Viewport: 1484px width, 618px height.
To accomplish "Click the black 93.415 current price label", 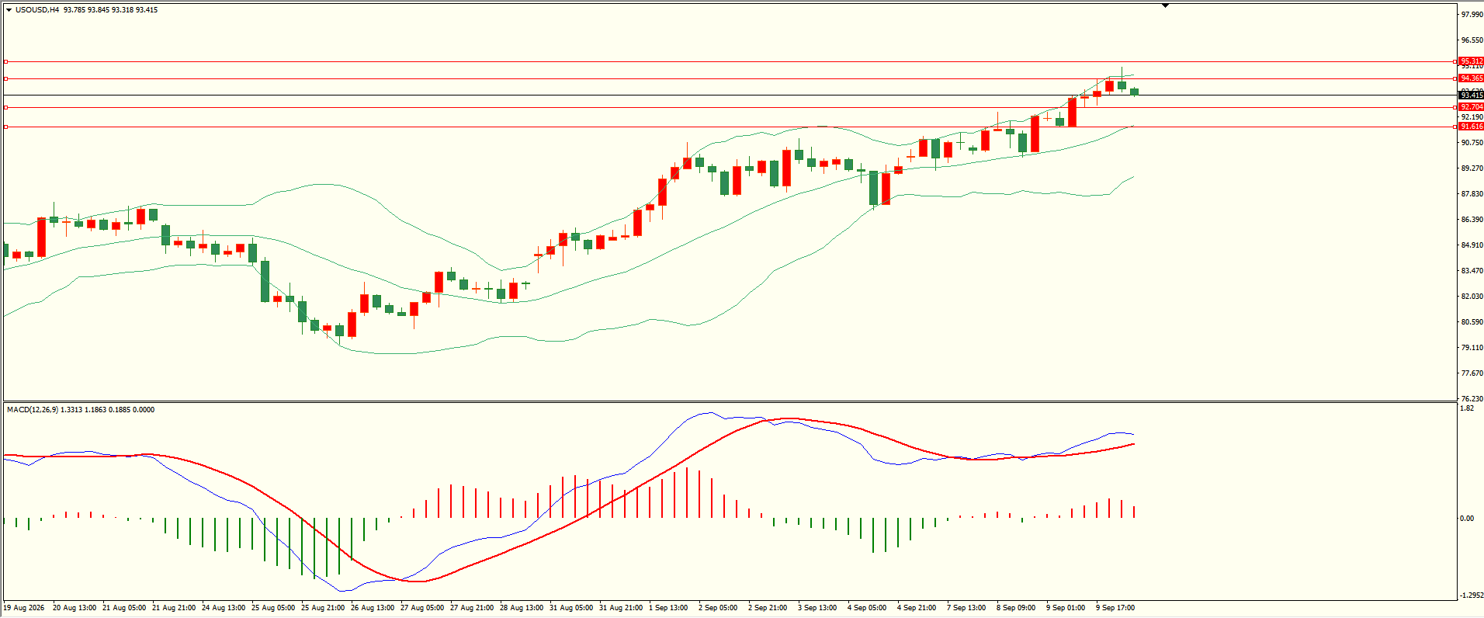I will [1471, 95].
